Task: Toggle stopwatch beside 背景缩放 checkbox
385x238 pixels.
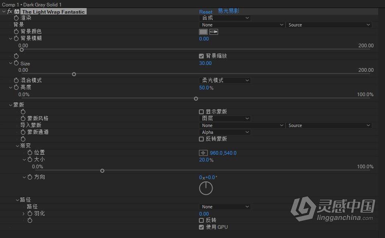Action: click(x=16, y=56)
